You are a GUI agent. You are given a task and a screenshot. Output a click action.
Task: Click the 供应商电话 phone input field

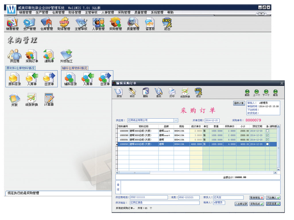[149, 197]
